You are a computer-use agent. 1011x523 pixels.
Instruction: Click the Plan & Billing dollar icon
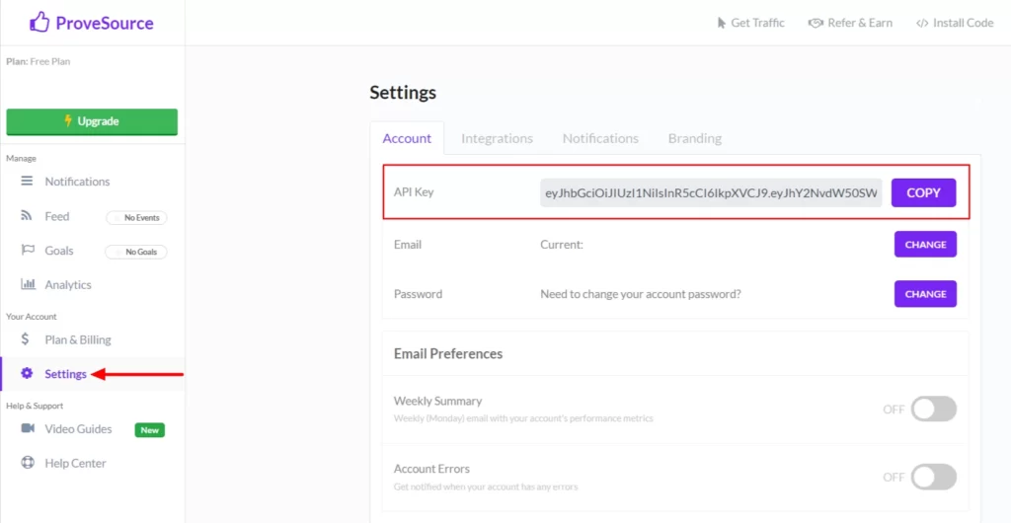[x=25, y=338]
